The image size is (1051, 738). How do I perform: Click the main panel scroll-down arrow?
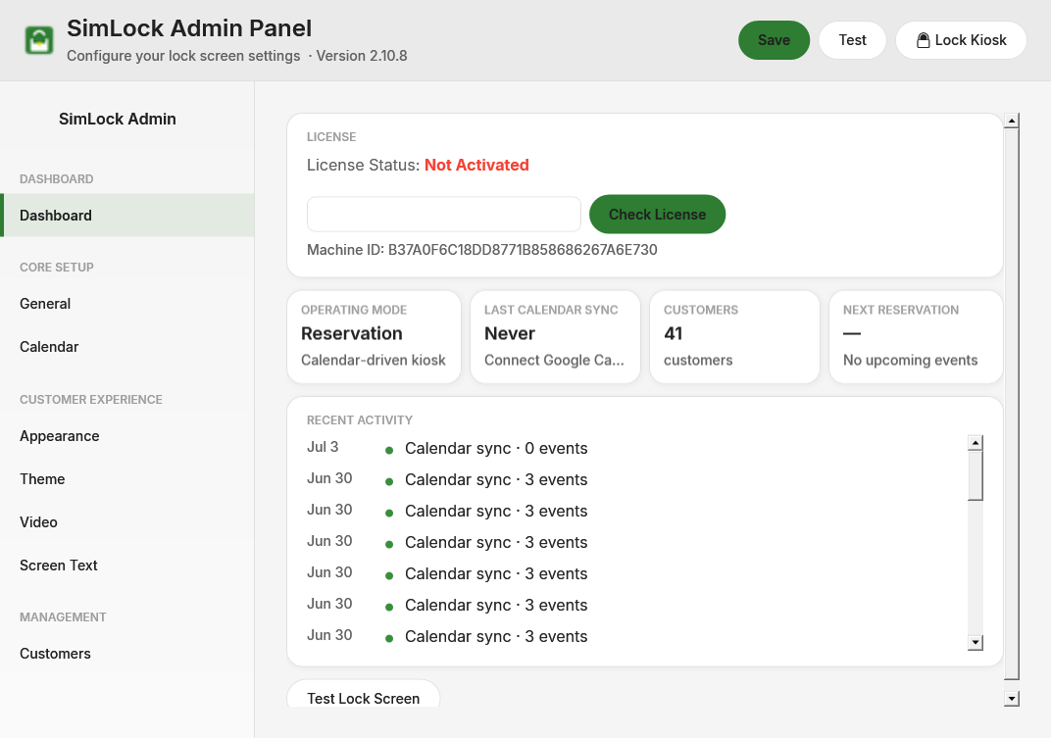coord(1012,699)
